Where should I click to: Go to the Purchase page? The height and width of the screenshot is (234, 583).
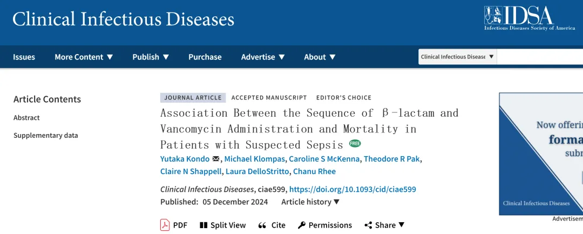205,57
